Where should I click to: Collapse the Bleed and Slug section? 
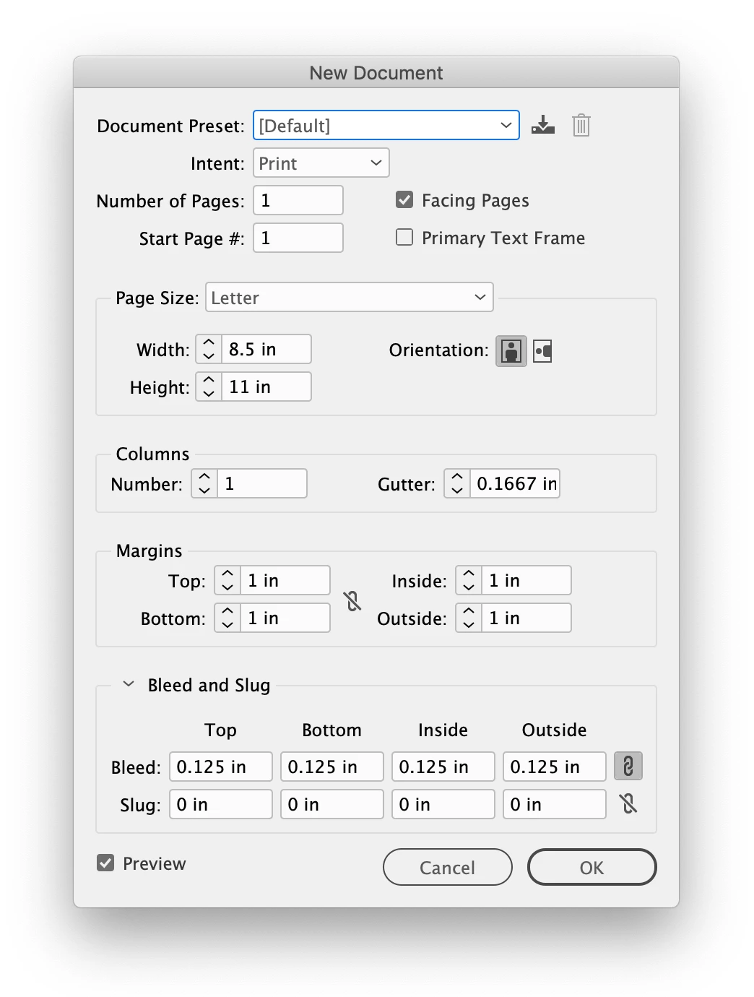click(129, 683)
